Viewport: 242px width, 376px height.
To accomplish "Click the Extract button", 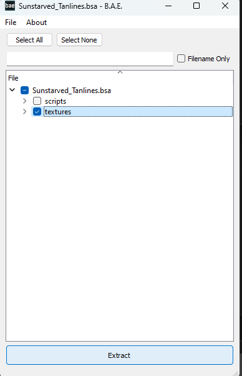I will 120,355.
